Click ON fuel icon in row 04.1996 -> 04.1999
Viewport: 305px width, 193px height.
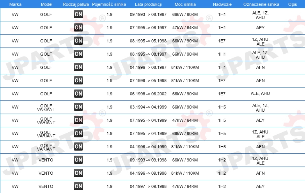(x=78, y=146)
